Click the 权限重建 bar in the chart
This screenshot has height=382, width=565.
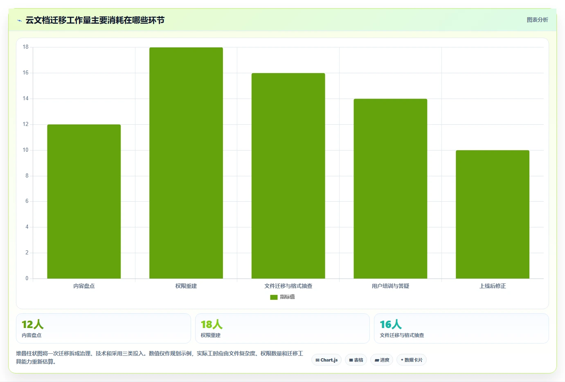[186, 163]
